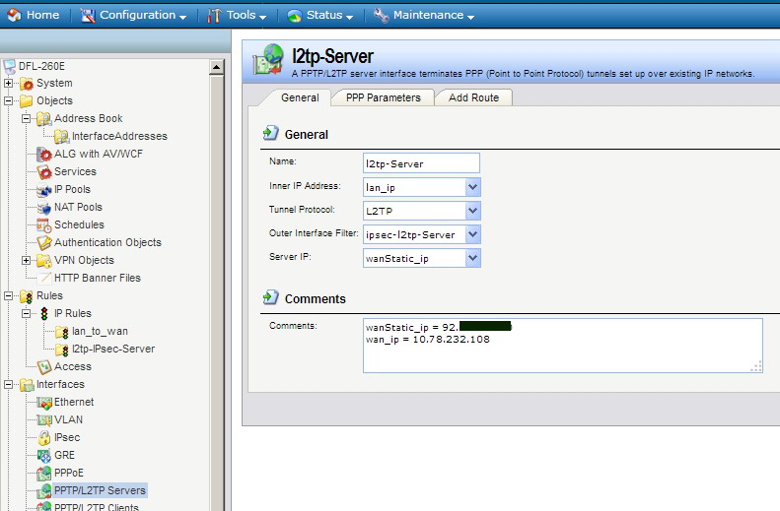Expand the VPN Objects node
Screen dimensions: 780x511
coord(27,260)
